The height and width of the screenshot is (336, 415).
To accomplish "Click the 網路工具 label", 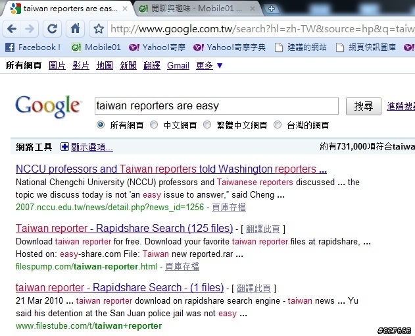I will (x=34, y=147).
